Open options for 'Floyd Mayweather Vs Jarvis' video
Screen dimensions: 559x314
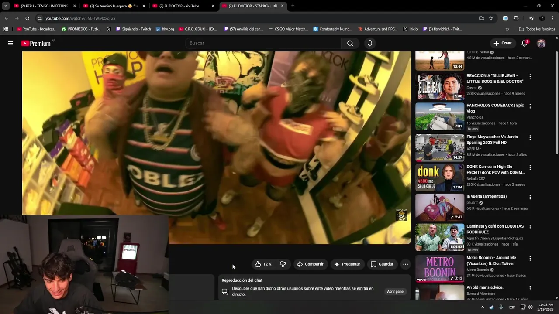coord(530,137)
